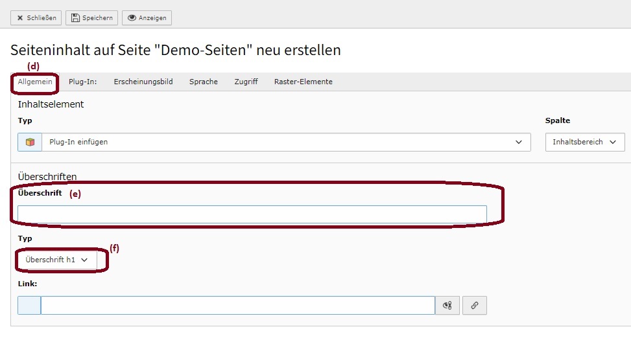
Task: Open the link wizard icon button
Action: 447,305
